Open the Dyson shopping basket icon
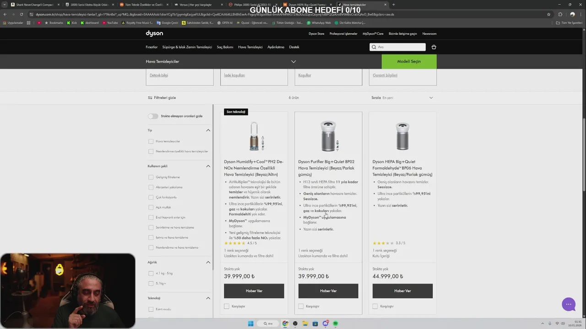Viewport: 586px width, 329px height. click(434, 47)
